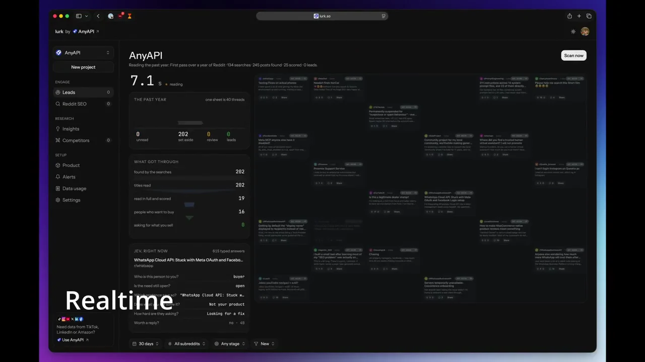Open the WhatsApp Cloud API post title in Jev panel

click(x=189, y=260)
